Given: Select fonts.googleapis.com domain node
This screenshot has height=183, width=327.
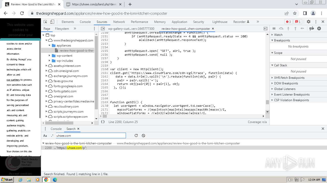Looking at the screenshot, I should click(x=68, y=86).
